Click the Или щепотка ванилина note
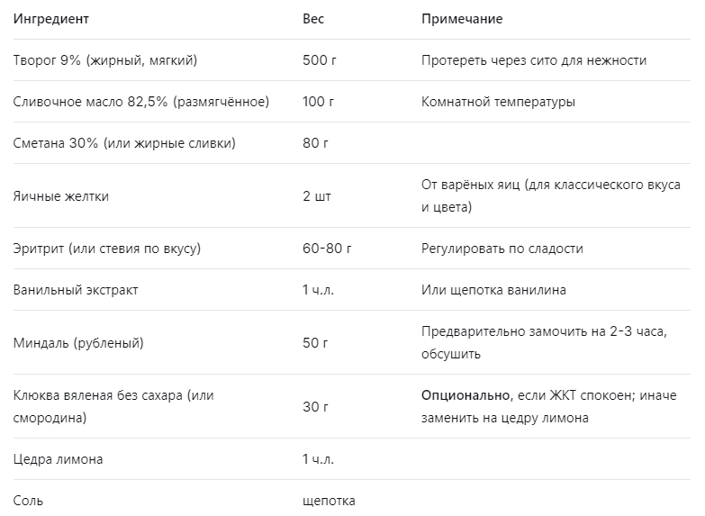The height and width of the screenshot is (516, 705). pos(493,290)
